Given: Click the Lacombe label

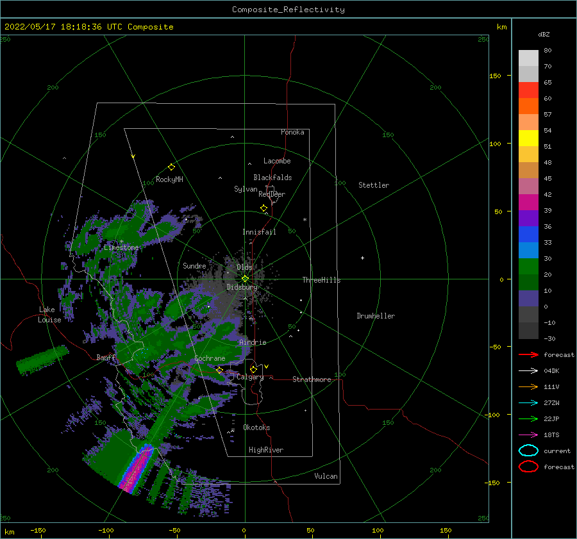Looking at the screenshot, I should click(277, 161).
